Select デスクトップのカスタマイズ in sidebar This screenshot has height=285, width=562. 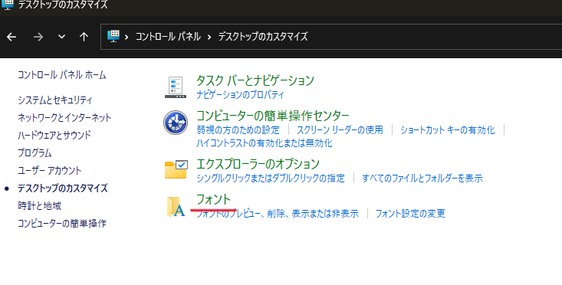pos(63,188)
